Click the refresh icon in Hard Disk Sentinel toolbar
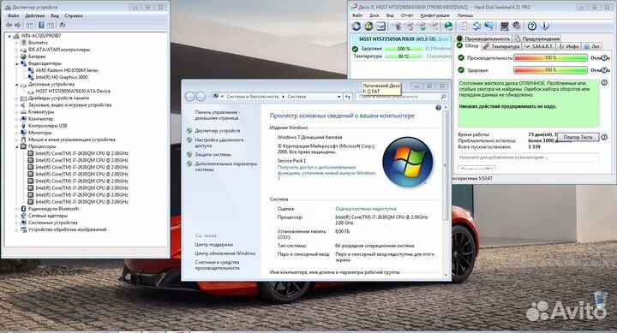Screen dimensions: 617x333 point(356,27)
